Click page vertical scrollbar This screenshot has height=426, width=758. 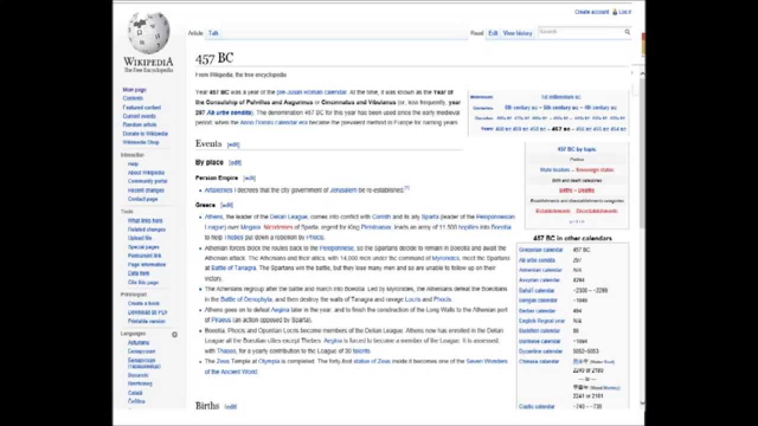point(643,153)
